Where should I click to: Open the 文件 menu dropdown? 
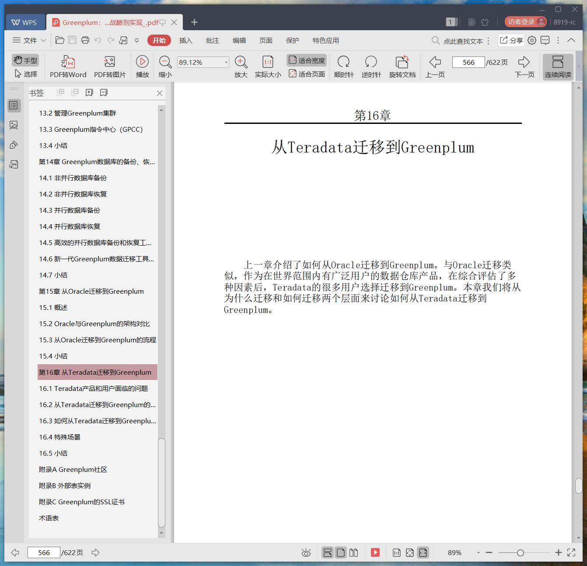coord(29,40)
